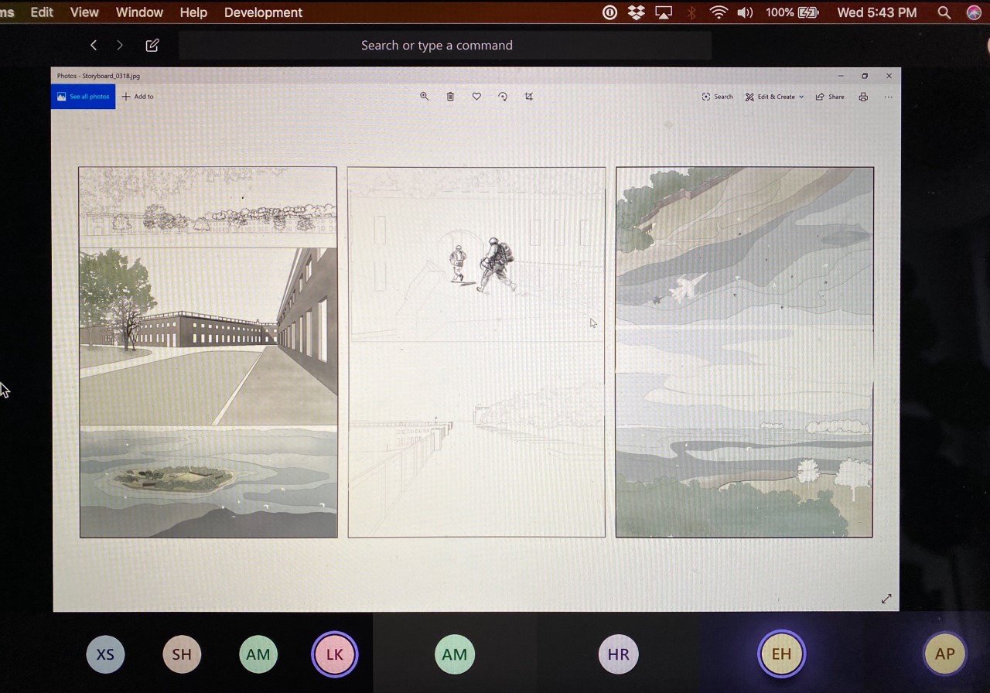
Task: Open the Window menu
Action: 139,12
